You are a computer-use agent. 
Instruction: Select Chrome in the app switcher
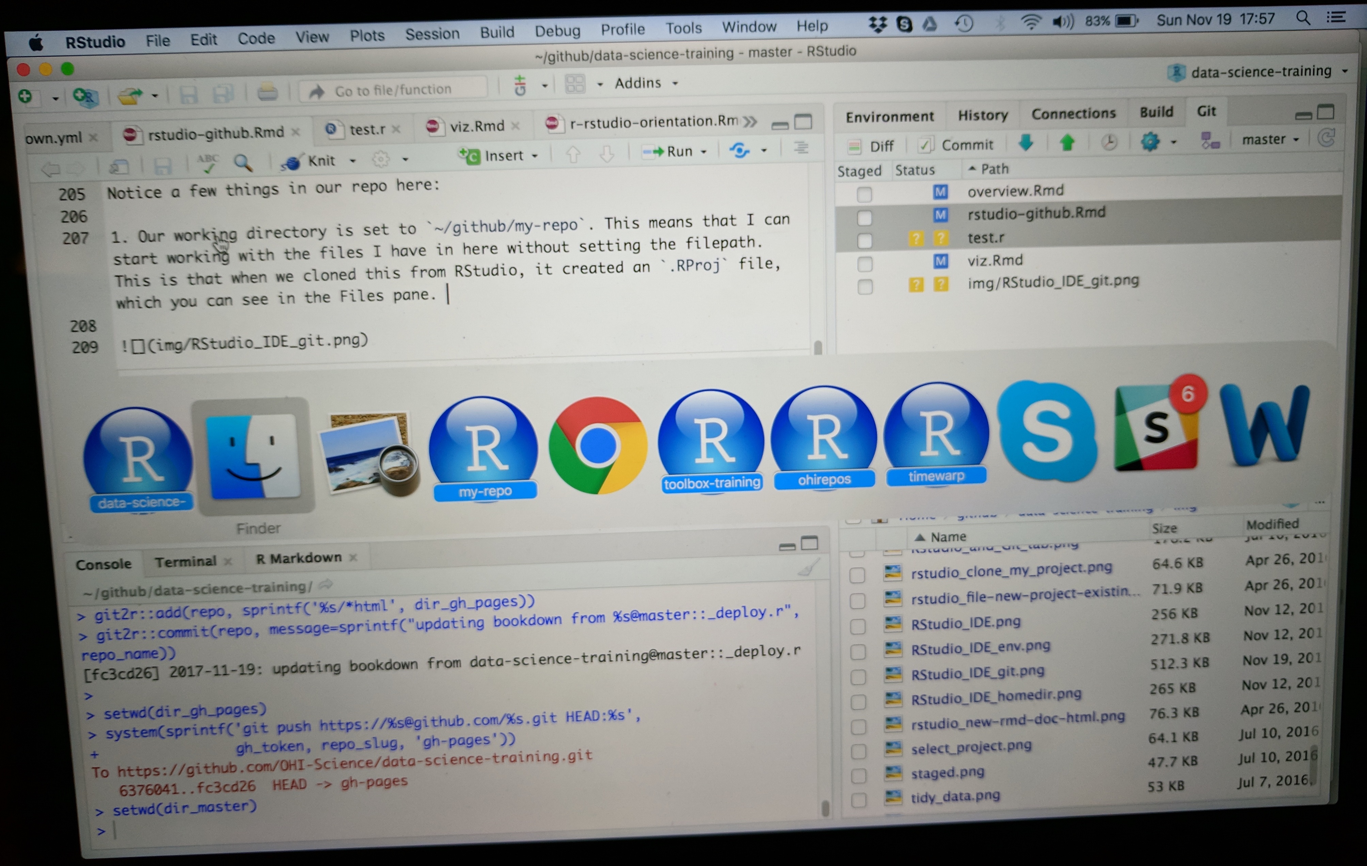click(x=597, y=446)
